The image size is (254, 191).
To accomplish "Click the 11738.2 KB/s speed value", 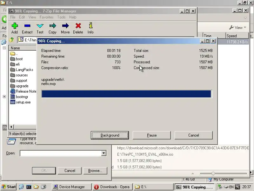I will (237, 42).
